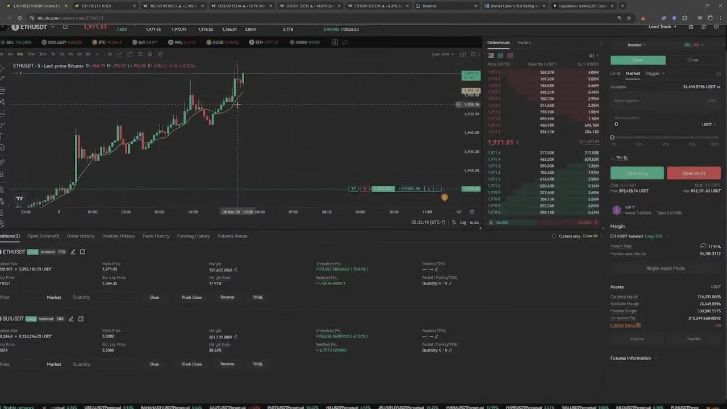This screenshot has width=727, height=409.
Task: Edit the ETHUSDT position pencil icon
Action: click(x=73, y=252)
